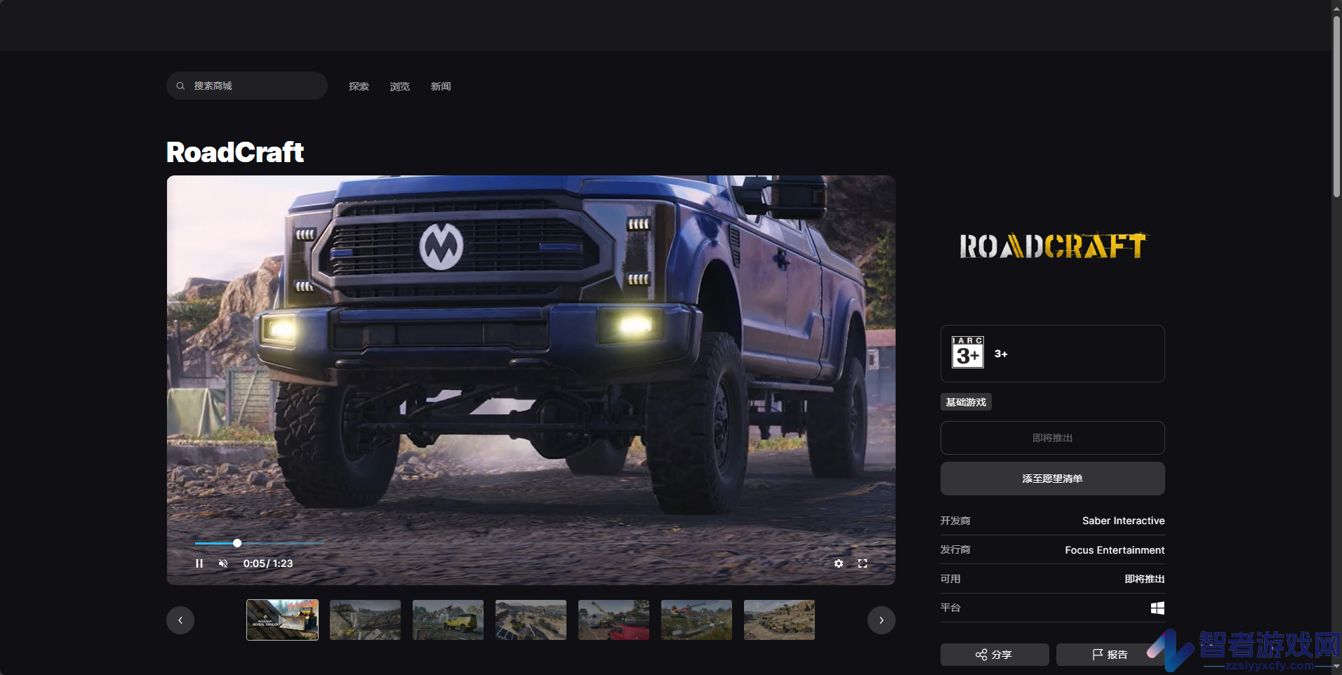Select the sixth screenshot thumbnail

pos(696,620)
